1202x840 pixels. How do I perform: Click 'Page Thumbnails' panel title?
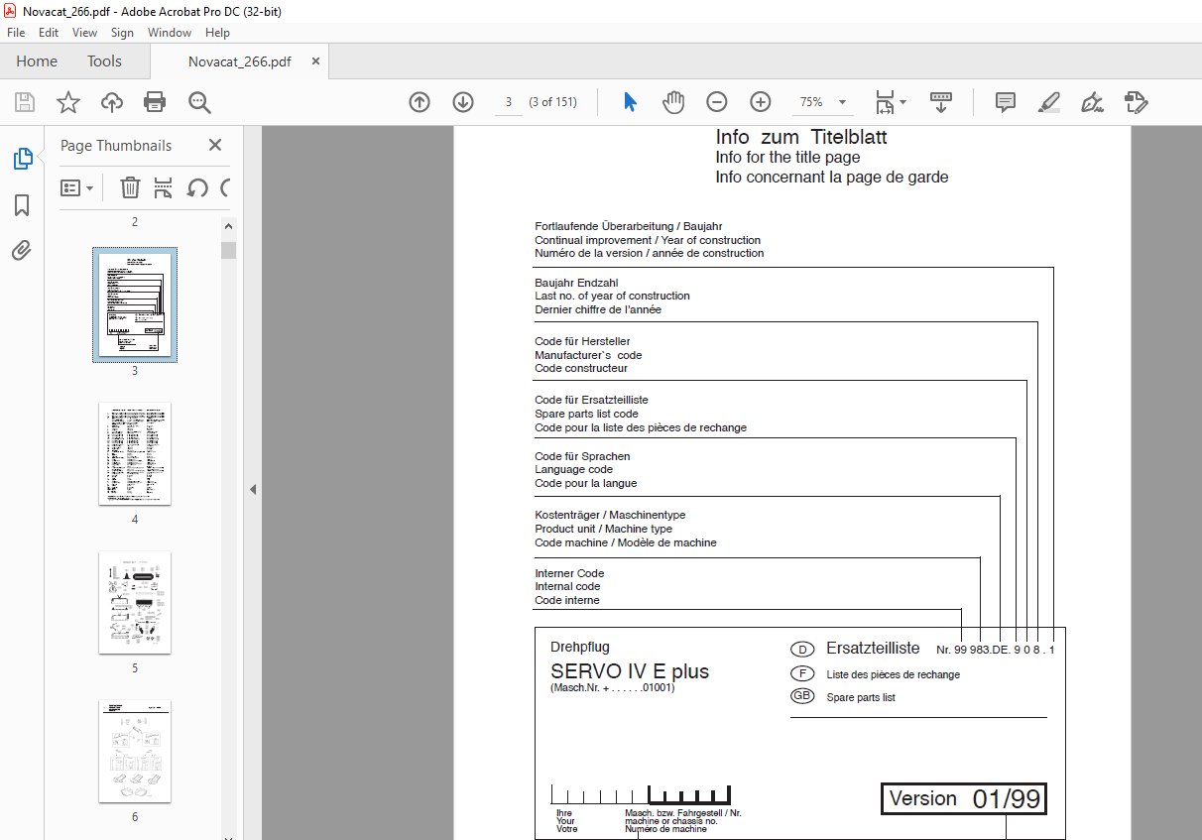coord(116,146)
